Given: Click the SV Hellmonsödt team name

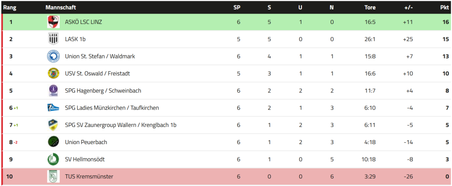Looking at the screenshot, I should click(x=85, y=159).
